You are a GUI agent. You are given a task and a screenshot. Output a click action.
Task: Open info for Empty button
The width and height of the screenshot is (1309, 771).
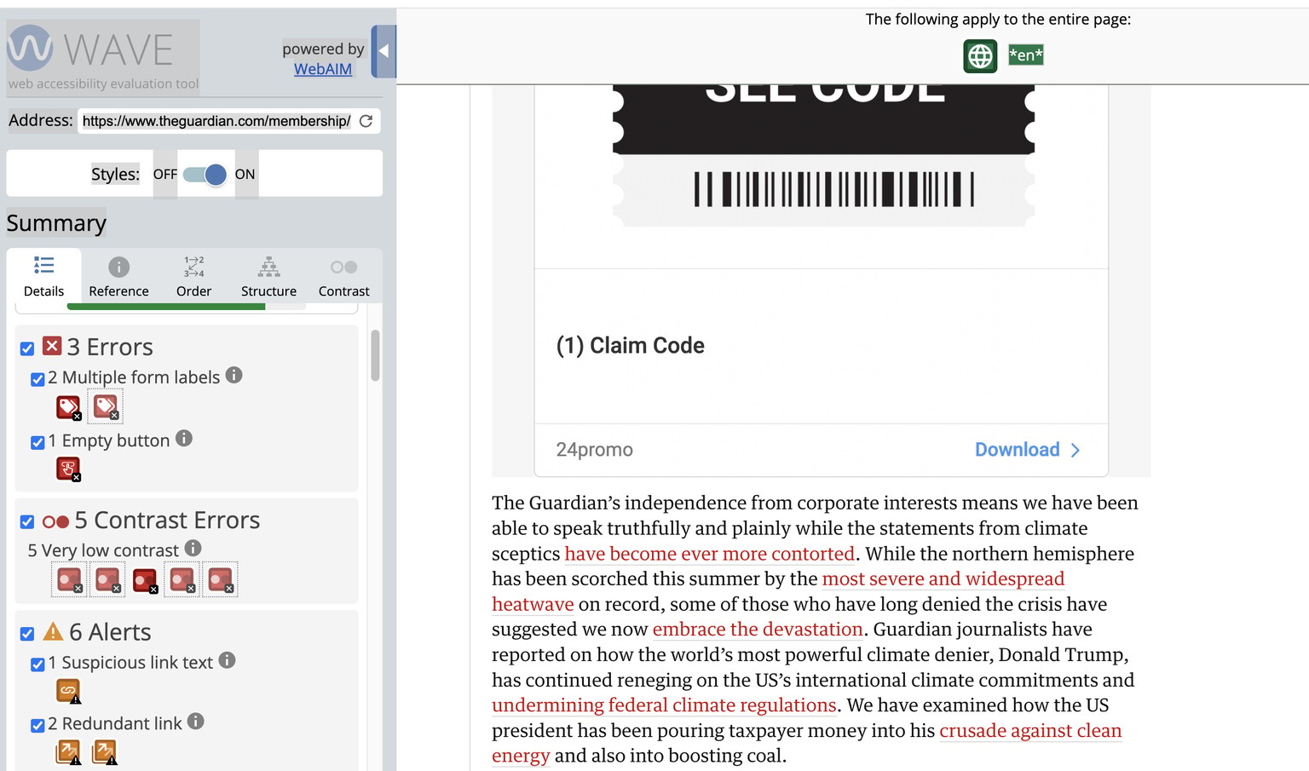(184, 438)
